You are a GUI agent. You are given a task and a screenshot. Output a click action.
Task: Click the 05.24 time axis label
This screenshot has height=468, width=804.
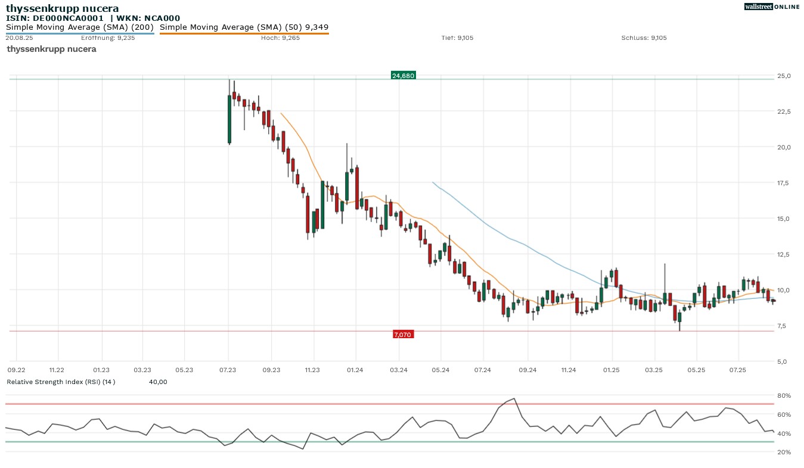[440, 370]
